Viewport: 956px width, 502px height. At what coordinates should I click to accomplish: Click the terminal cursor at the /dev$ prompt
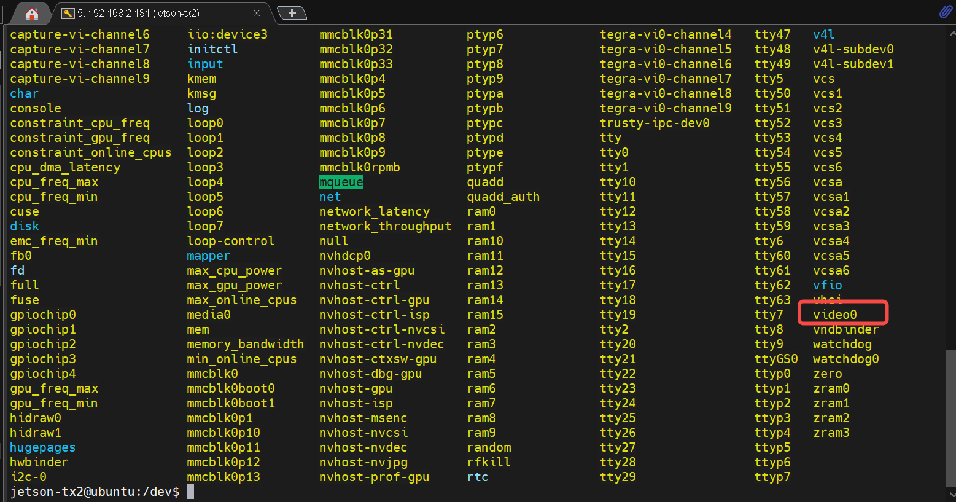pyautogui.click(x=190, y=492)
